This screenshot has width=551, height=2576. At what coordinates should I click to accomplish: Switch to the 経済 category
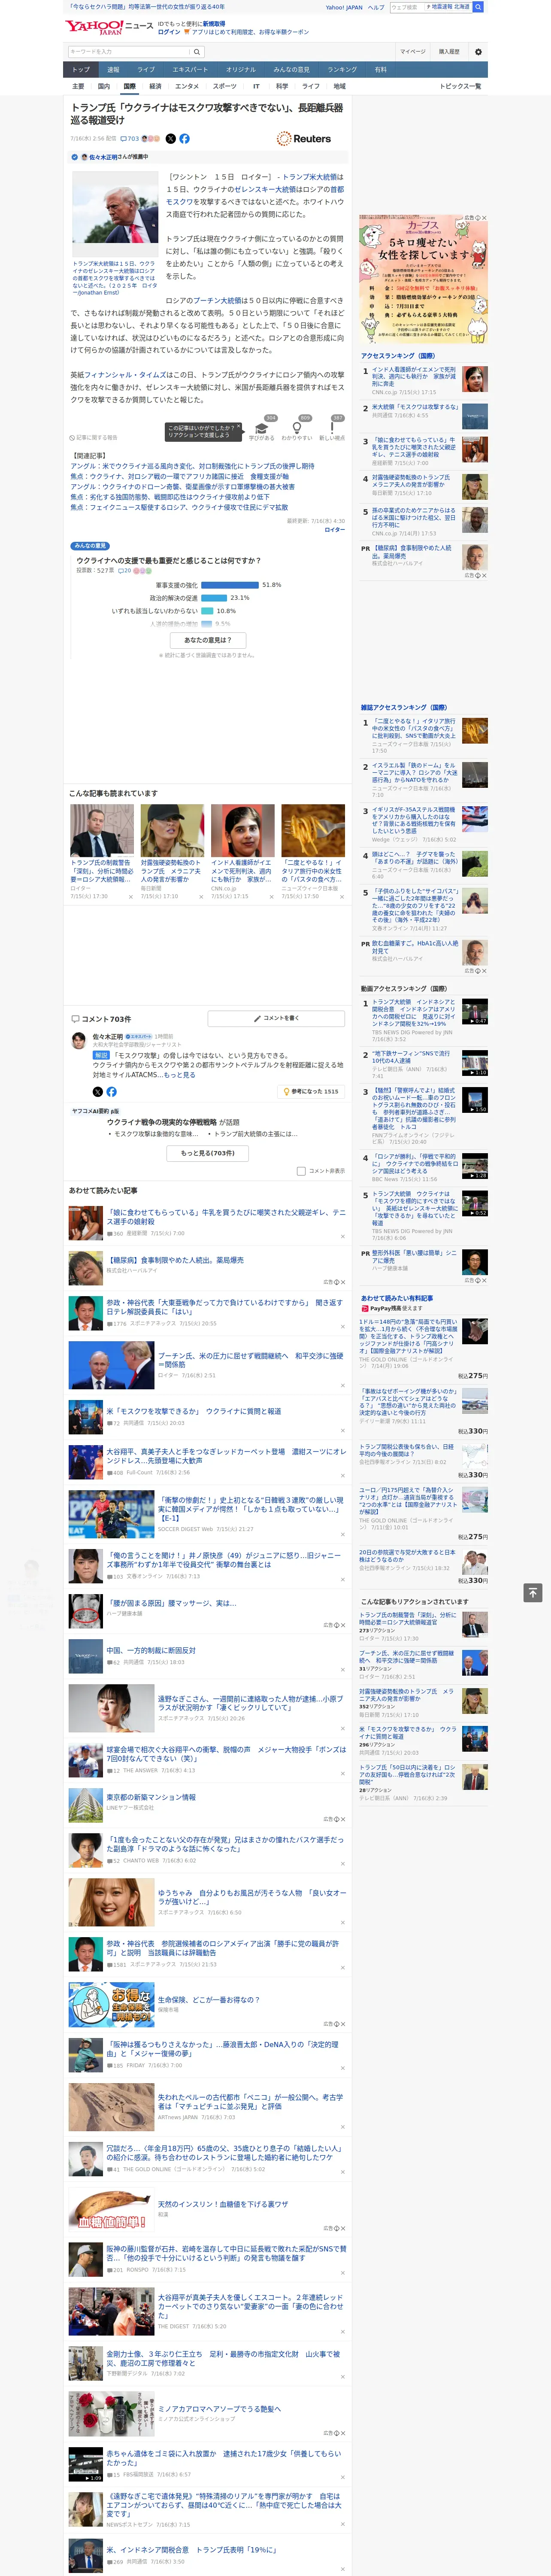pyautogui.click(x=155, y=86)
